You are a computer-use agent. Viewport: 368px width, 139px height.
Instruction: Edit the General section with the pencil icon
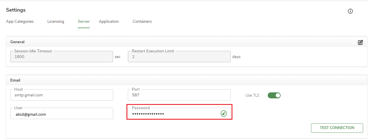360,42
